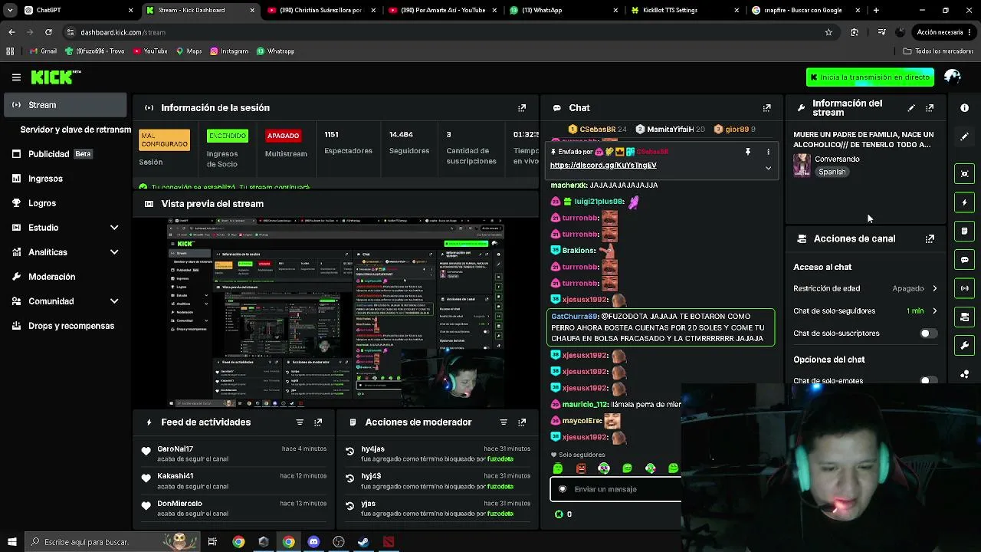Click the info icon in right toolbar
Image resolution: width=981 pixels, height=552 pixels.
(x=964, y=108)
